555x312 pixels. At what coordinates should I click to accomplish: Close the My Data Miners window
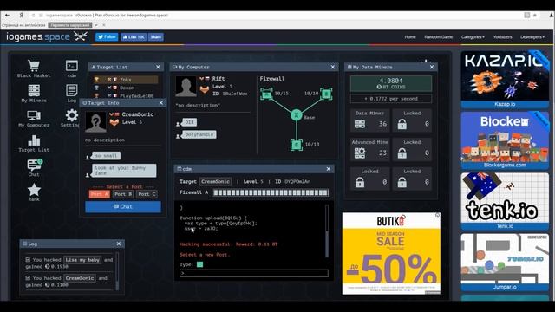pyautogui.click(x=432, y=67)
